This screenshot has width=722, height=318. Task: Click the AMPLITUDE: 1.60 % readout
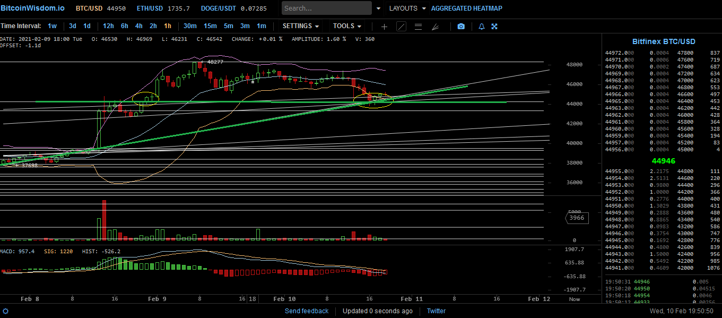click(319, 39)
